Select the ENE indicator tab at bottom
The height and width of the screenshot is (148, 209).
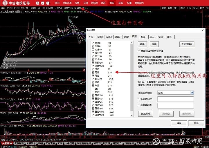(51, 140)
